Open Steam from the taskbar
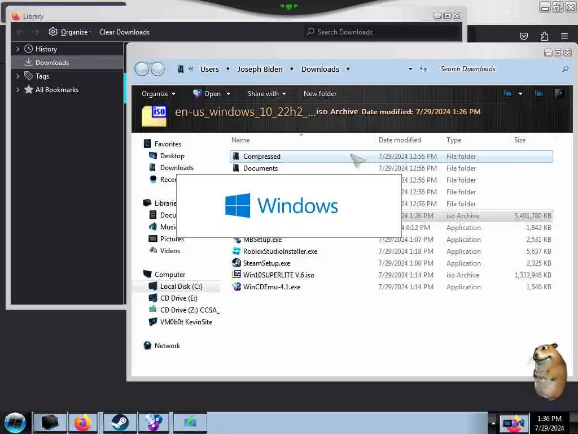The width and height of the screenshot is (578, 434). point(120,423)
